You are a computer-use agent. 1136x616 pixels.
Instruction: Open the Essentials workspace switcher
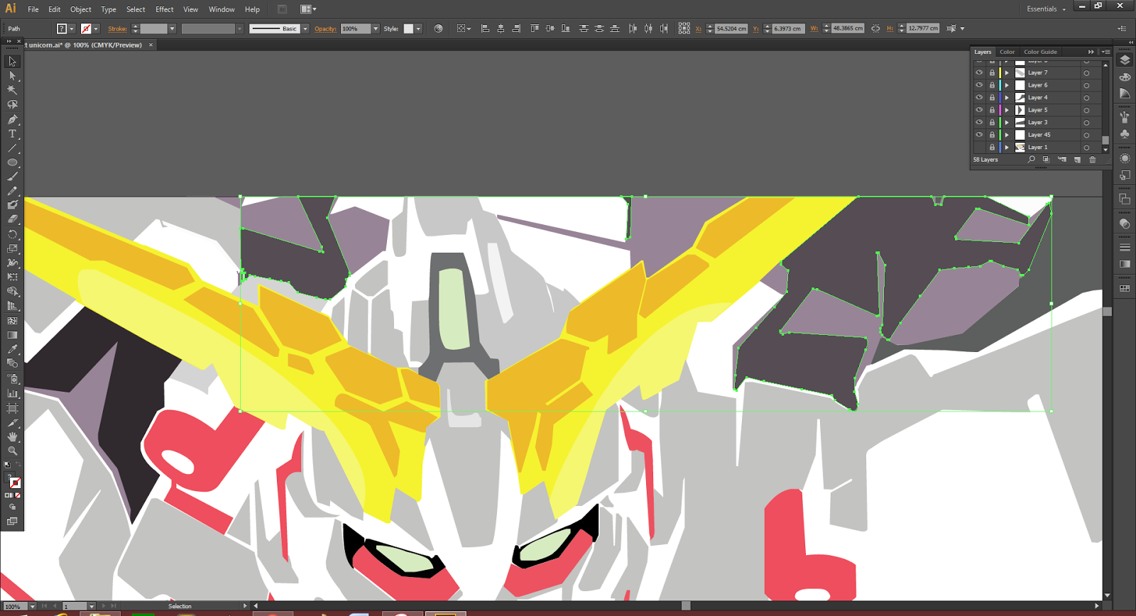tap(1046, 9)
